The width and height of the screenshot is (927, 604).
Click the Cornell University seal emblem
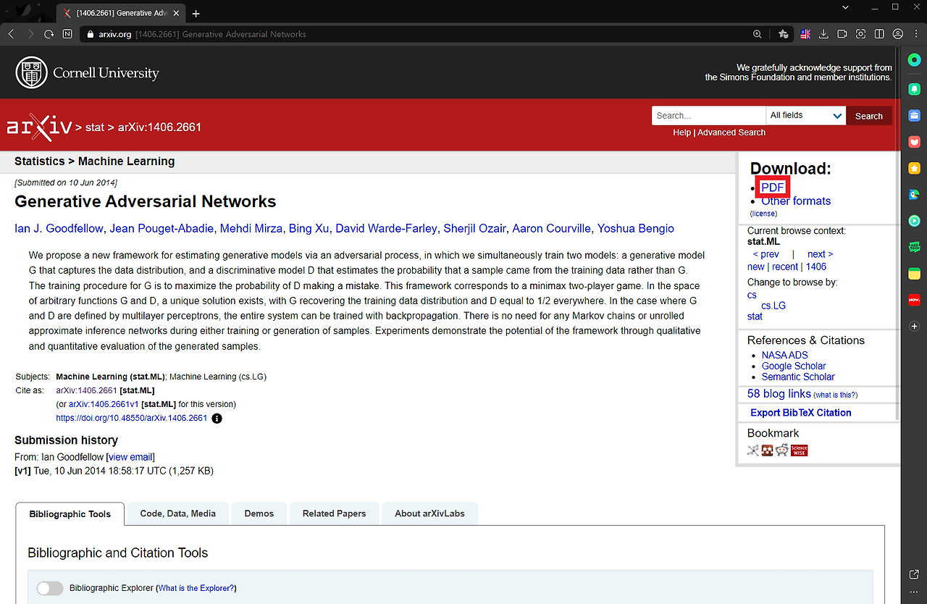pyautogui.click(x=31, y=72)
